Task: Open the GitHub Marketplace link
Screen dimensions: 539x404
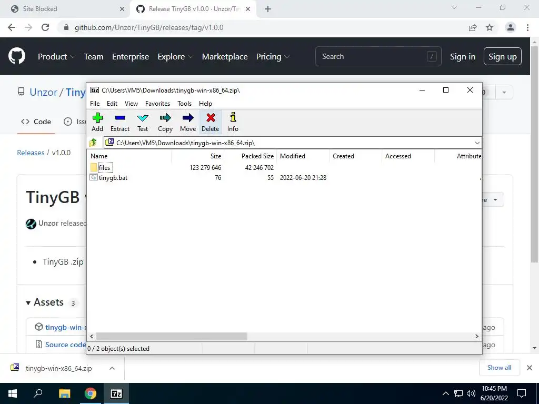Action: 225,57
